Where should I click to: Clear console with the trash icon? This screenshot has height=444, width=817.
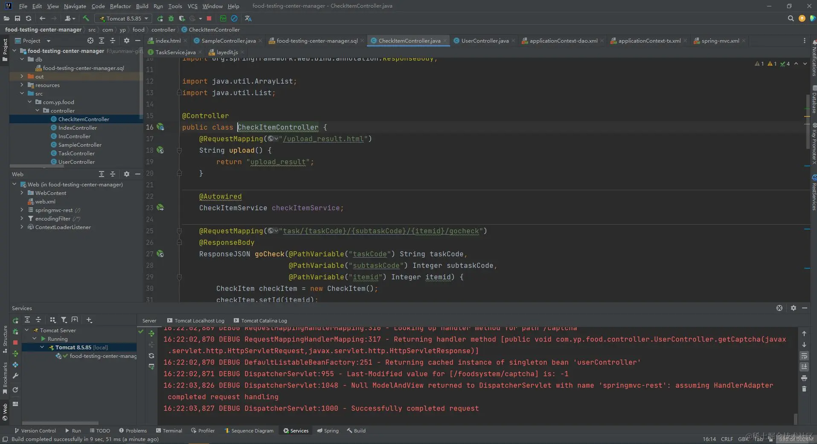(x=804, y=389)
